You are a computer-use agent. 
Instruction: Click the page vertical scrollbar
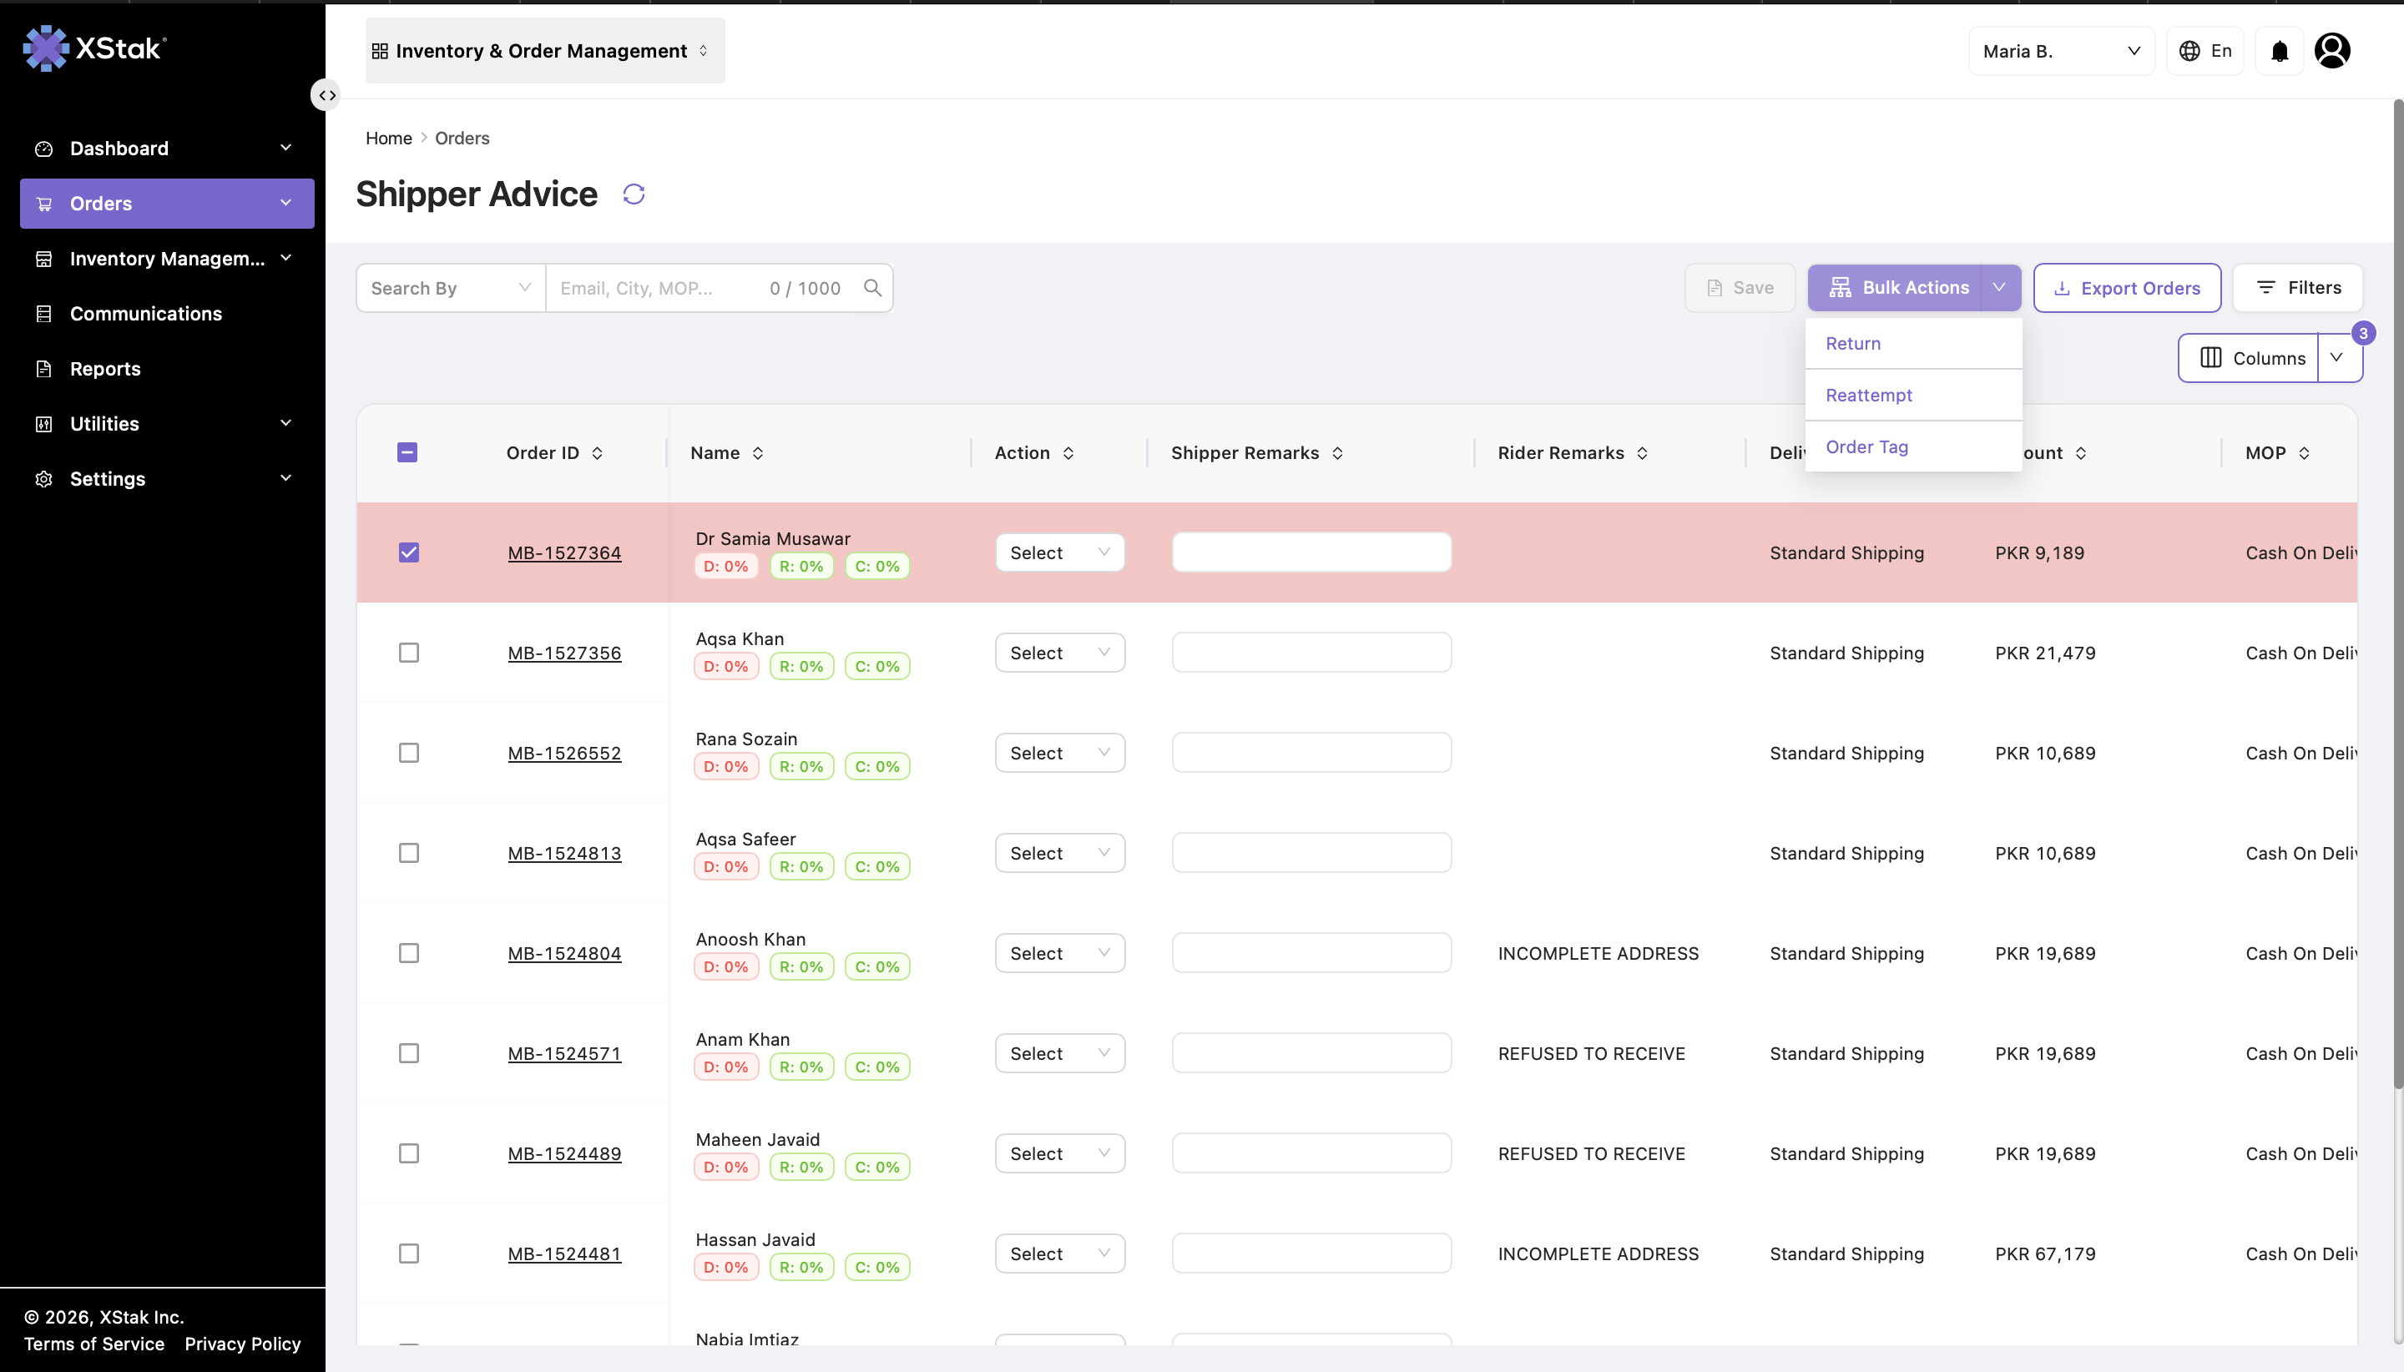2397,593
